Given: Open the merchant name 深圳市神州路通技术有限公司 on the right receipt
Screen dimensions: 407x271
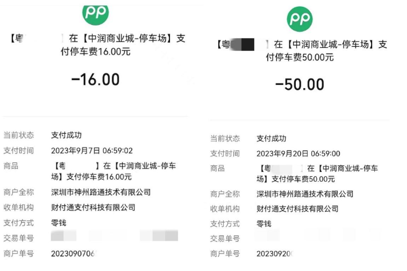Looking at the screenshot, I should 305,194.
